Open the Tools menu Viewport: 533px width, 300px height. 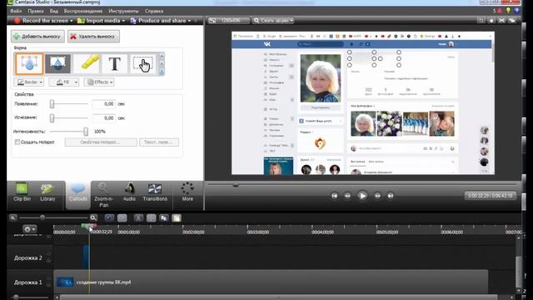click(123, 11)
